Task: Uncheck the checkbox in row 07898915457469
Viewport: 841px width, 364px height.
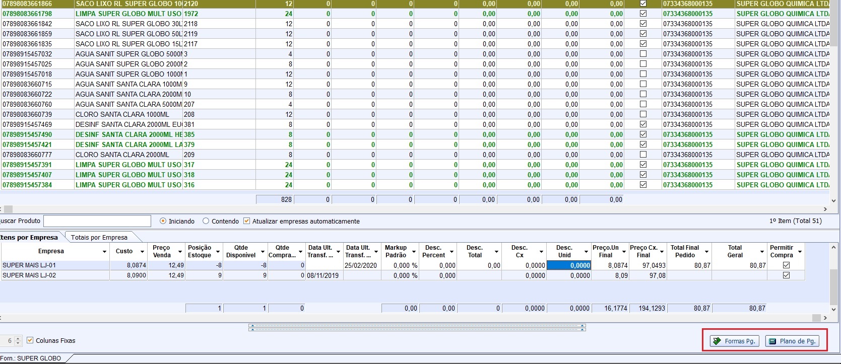Action: click(x=643, y=124)
